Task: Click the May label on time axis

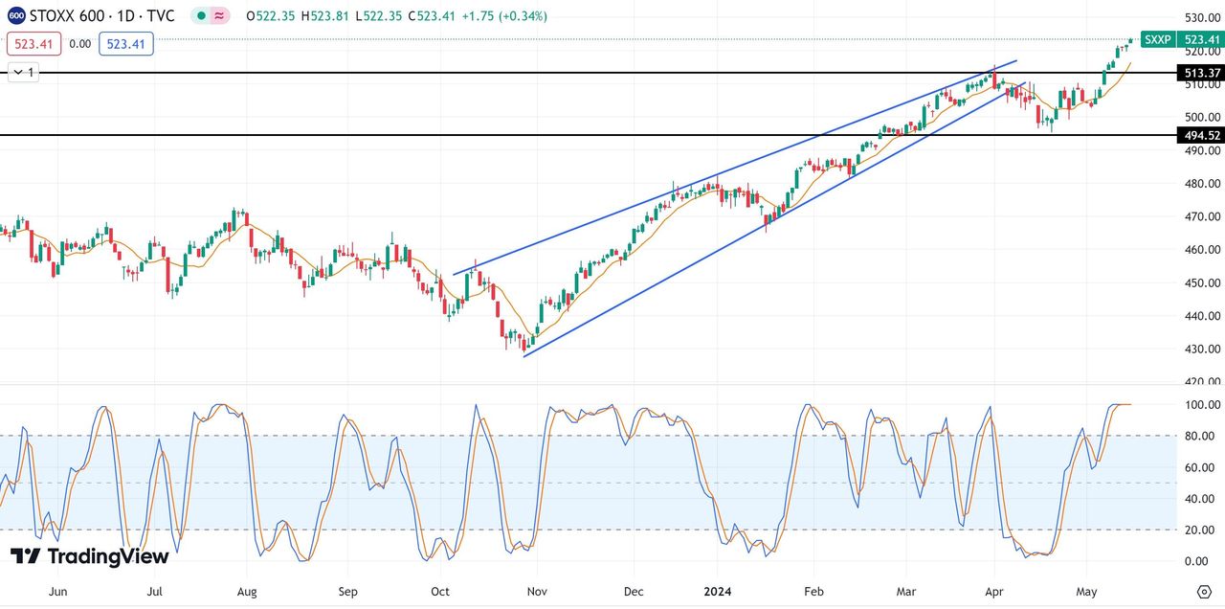Action: pyautogui.click(x=1087, y=592)
